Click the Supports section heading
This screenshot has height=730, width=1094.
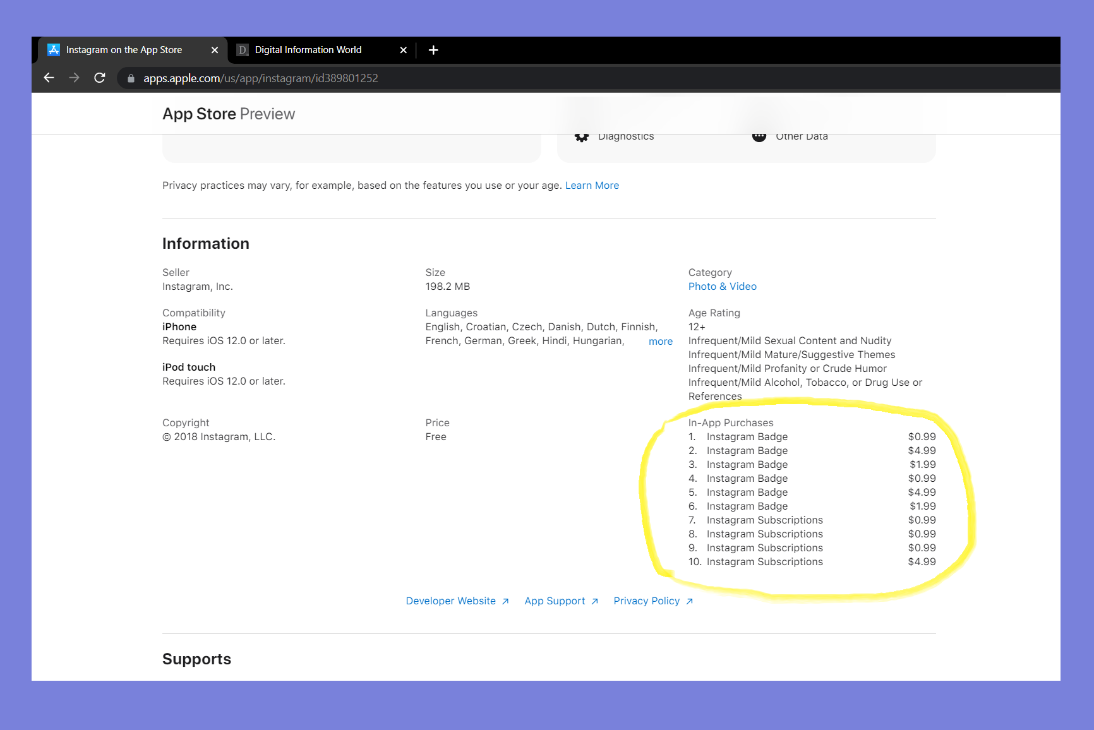[x=197, y=659]
